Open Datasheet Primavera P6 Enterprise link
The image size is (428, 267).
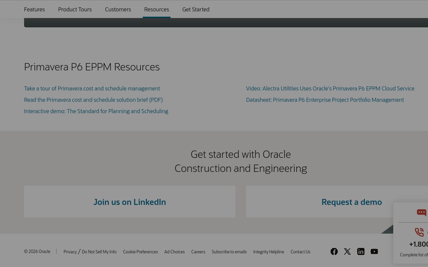(x=325, y=100)
